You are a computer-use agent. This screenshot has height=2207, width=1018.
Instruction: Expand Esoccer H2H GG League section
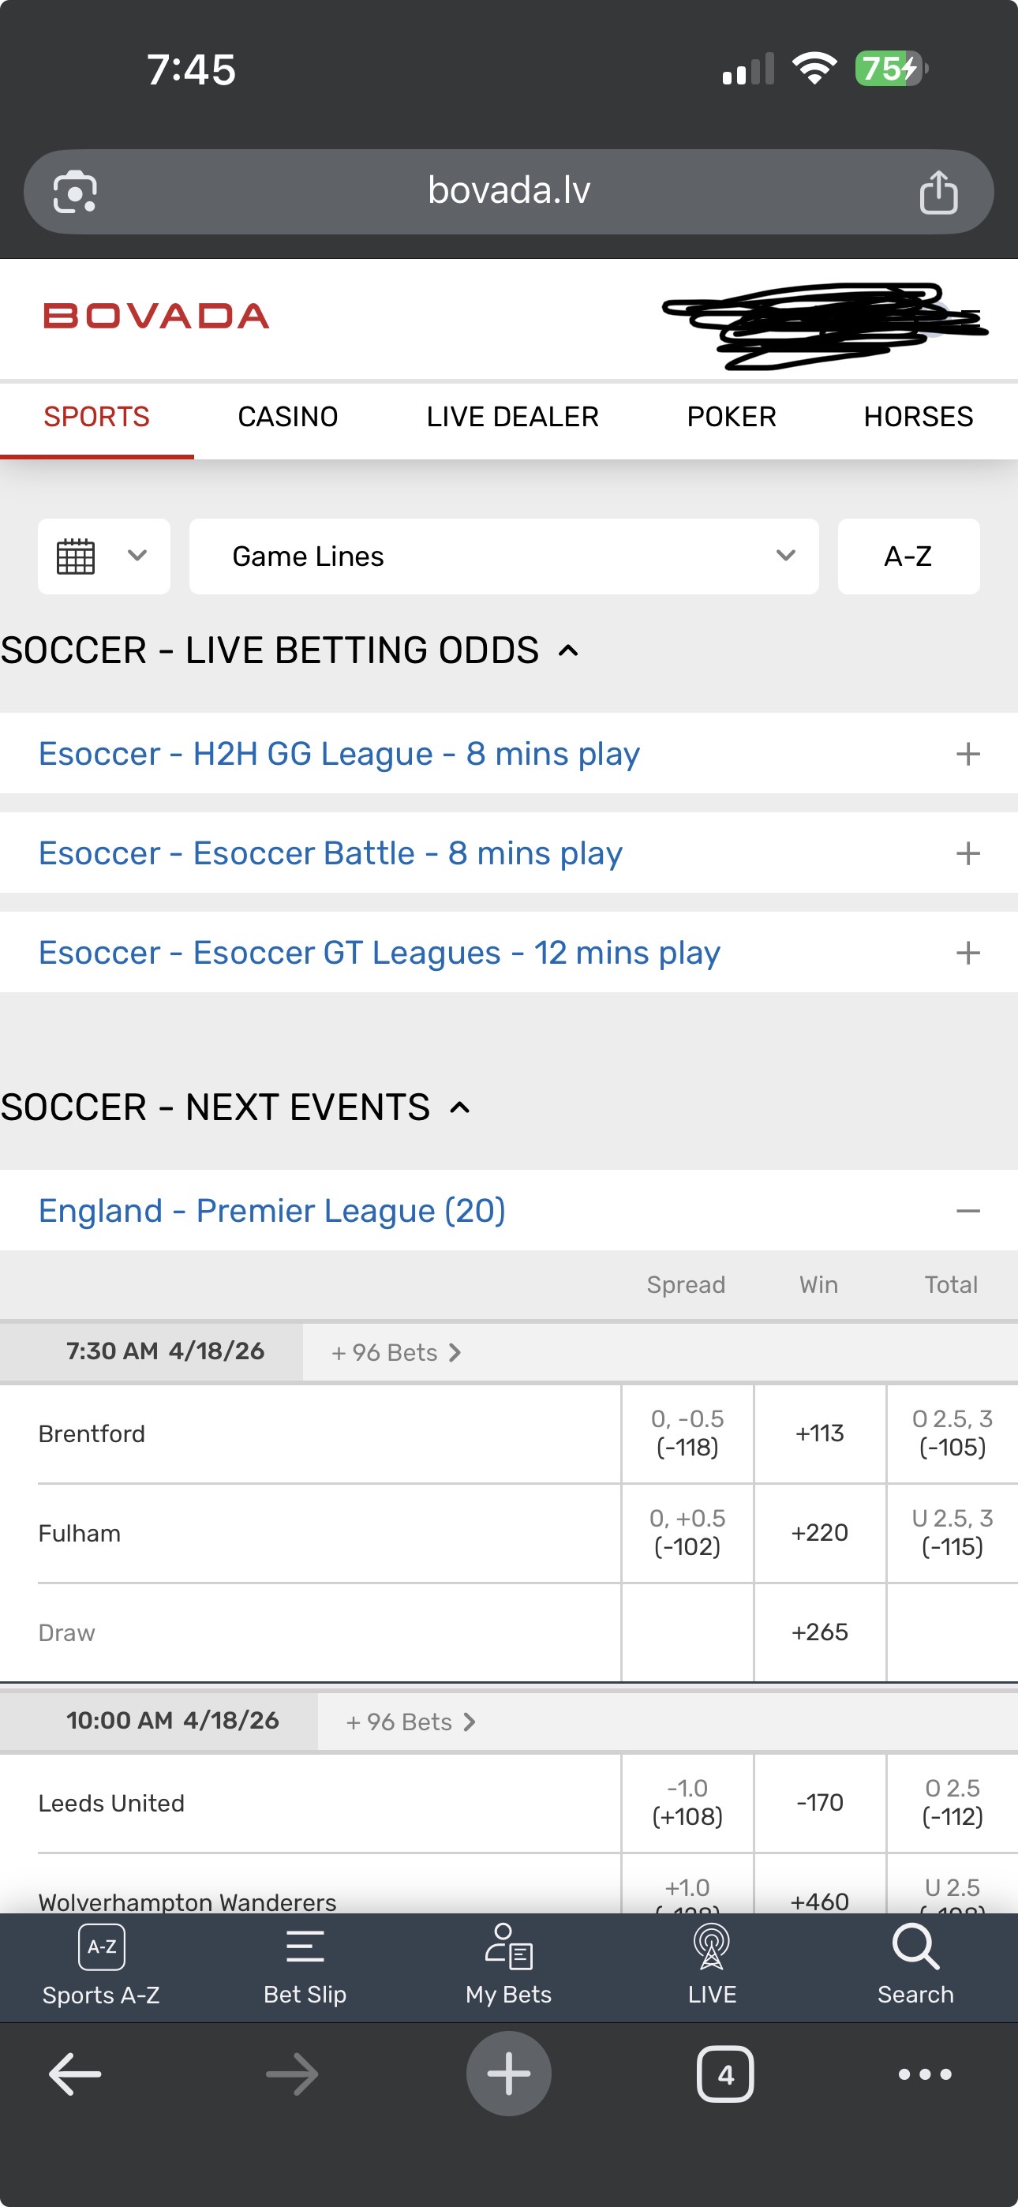pos(509,754)
